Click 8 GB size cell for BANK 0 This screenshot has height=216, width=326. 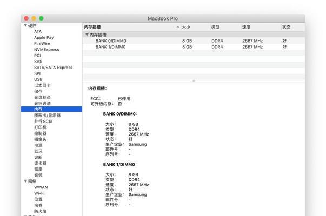tap(187, 41)
